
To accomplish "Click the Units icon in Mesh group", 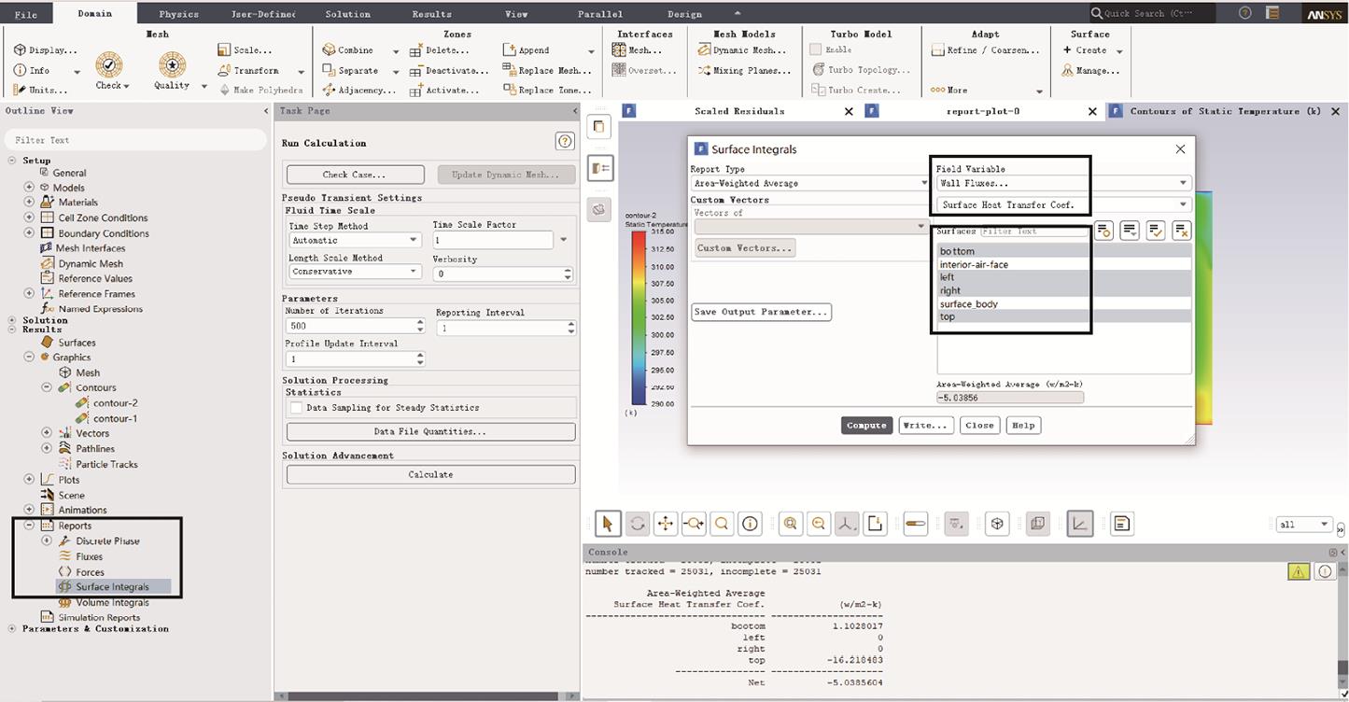I will pos(21,91).
